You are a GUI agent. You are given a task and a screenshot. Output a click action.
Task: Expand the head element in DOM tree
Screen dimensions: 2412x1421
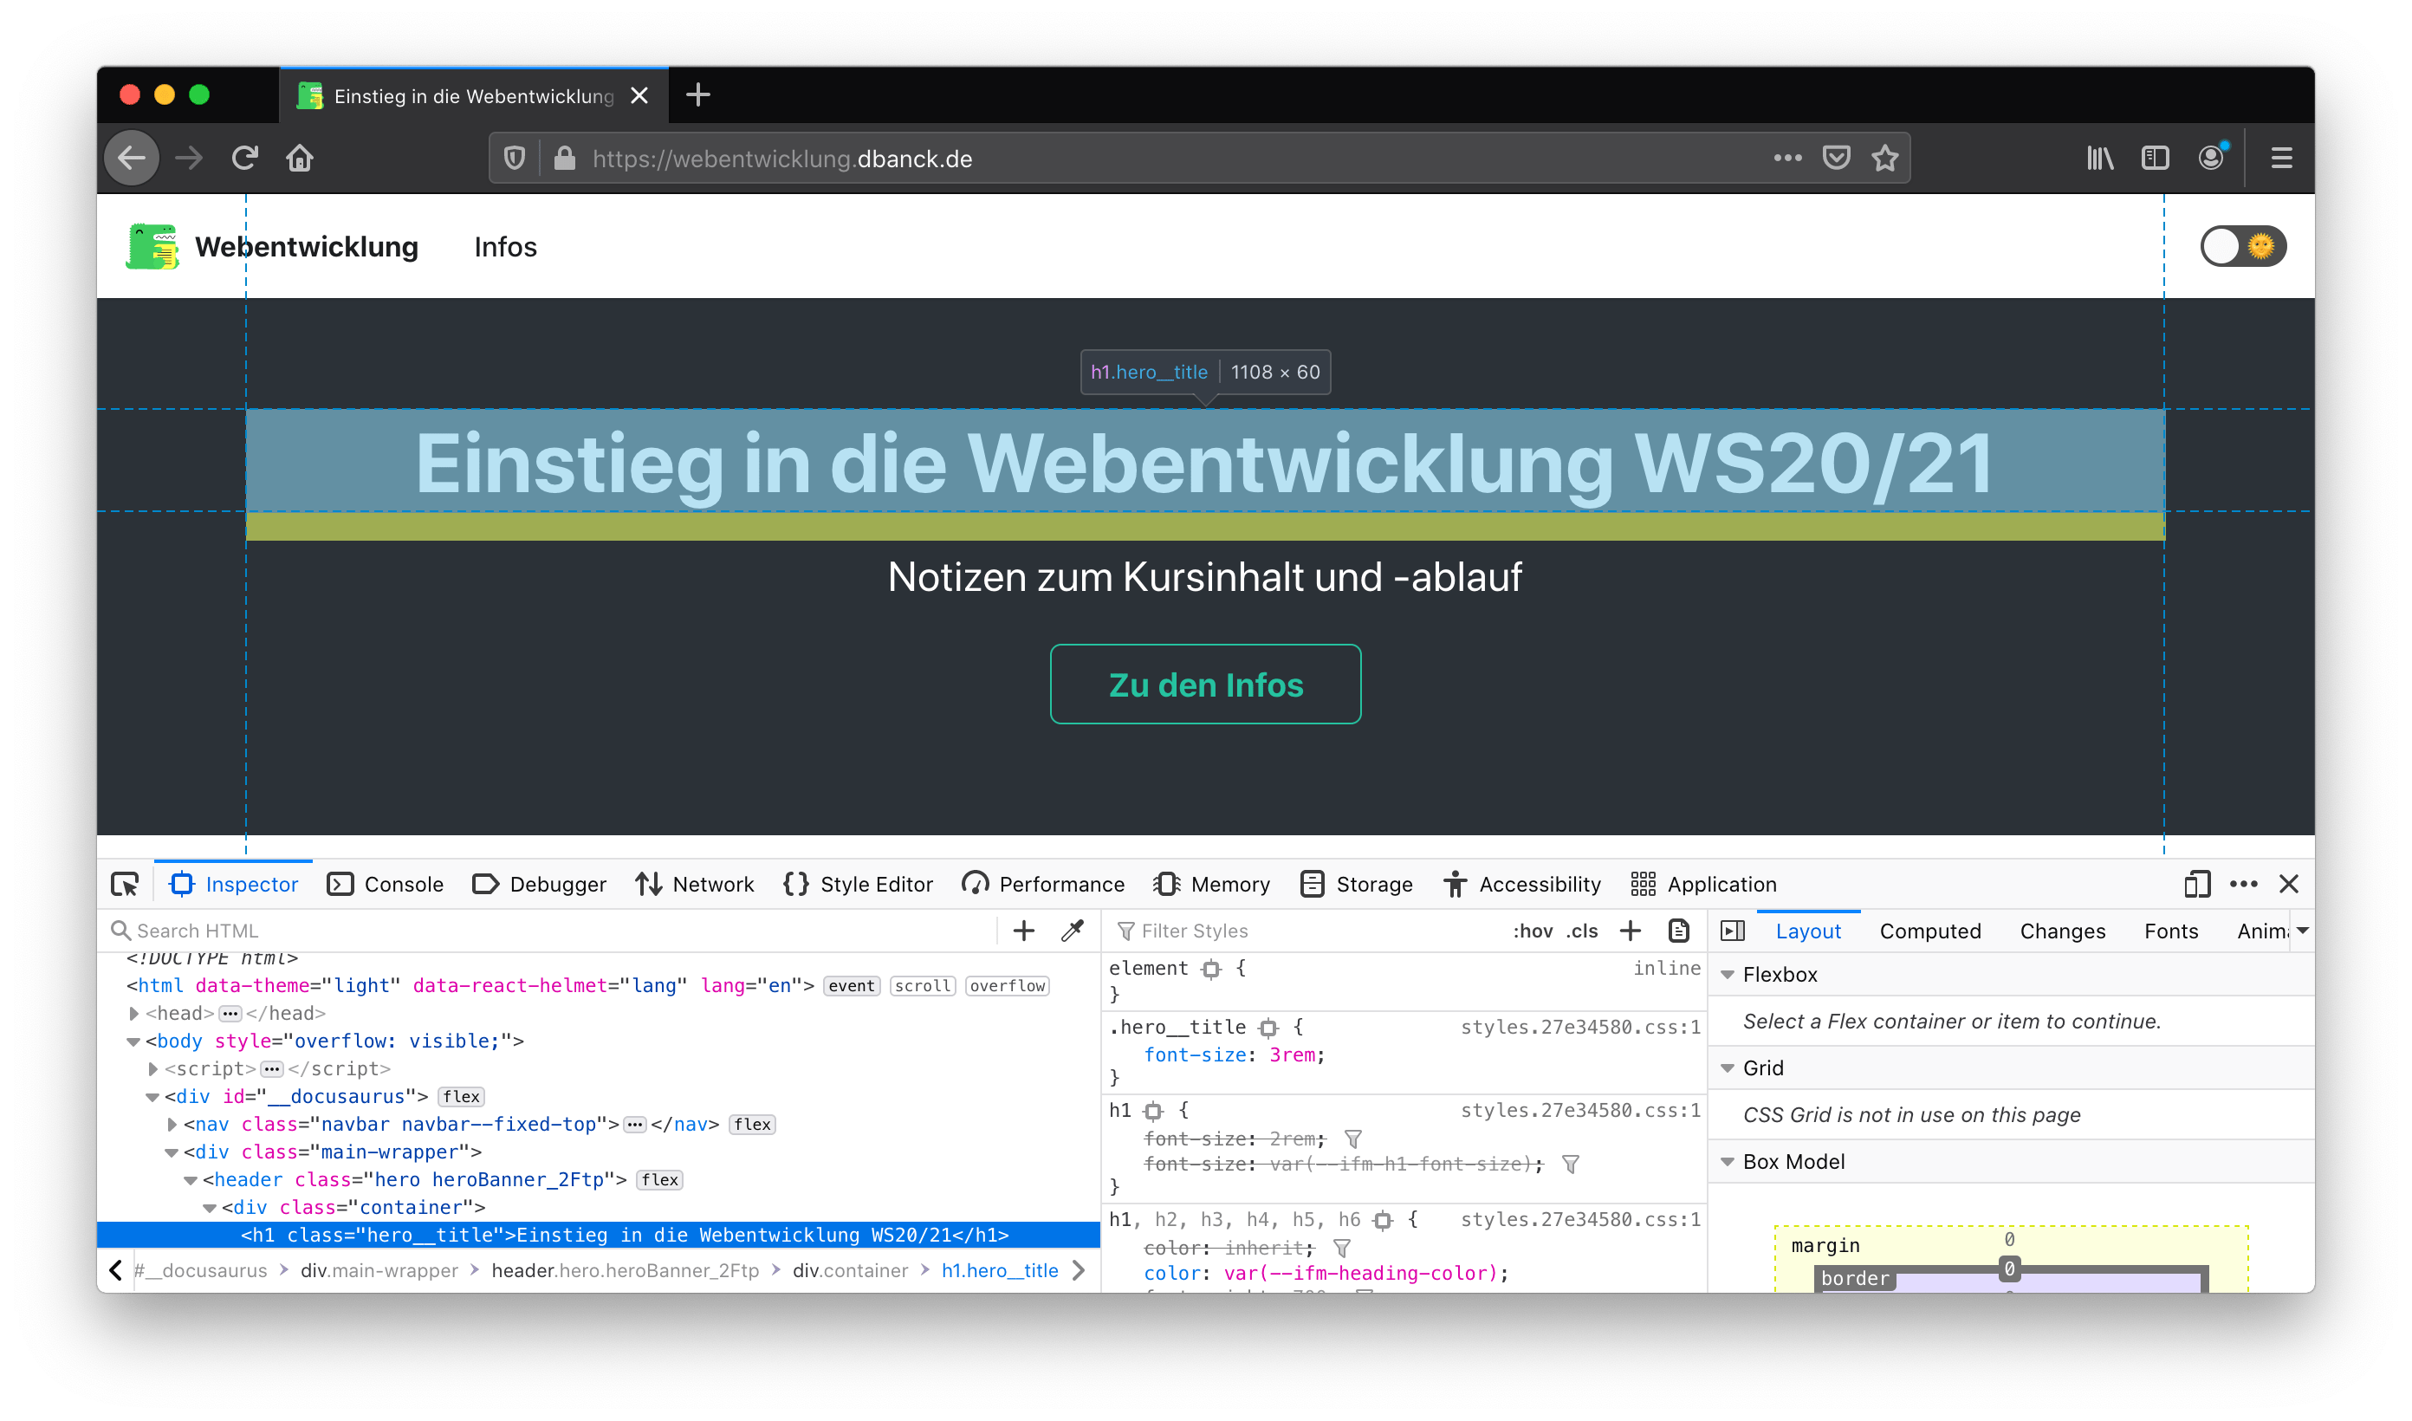134,1013
